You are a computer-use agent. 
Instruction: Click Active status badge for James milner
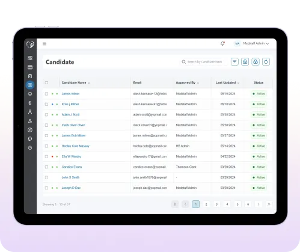pyautogui.click(x=259, y=94)
